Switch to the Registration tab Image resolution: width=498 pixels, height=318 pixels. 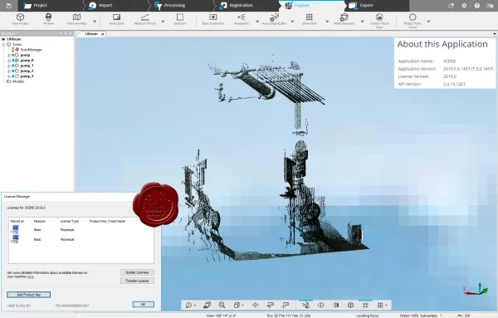(x=247, y=6)
